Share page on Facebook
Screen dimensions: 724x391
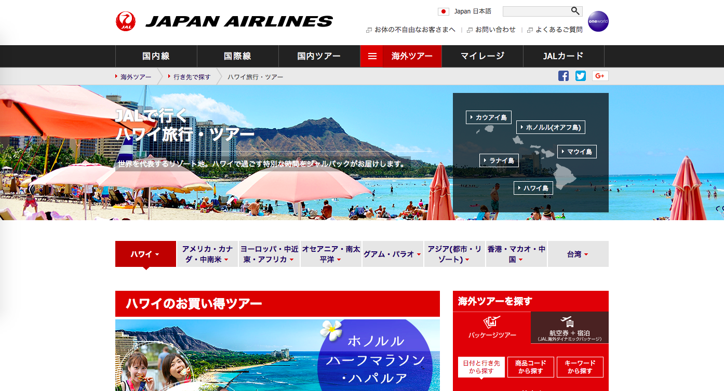tap(564, 76)
